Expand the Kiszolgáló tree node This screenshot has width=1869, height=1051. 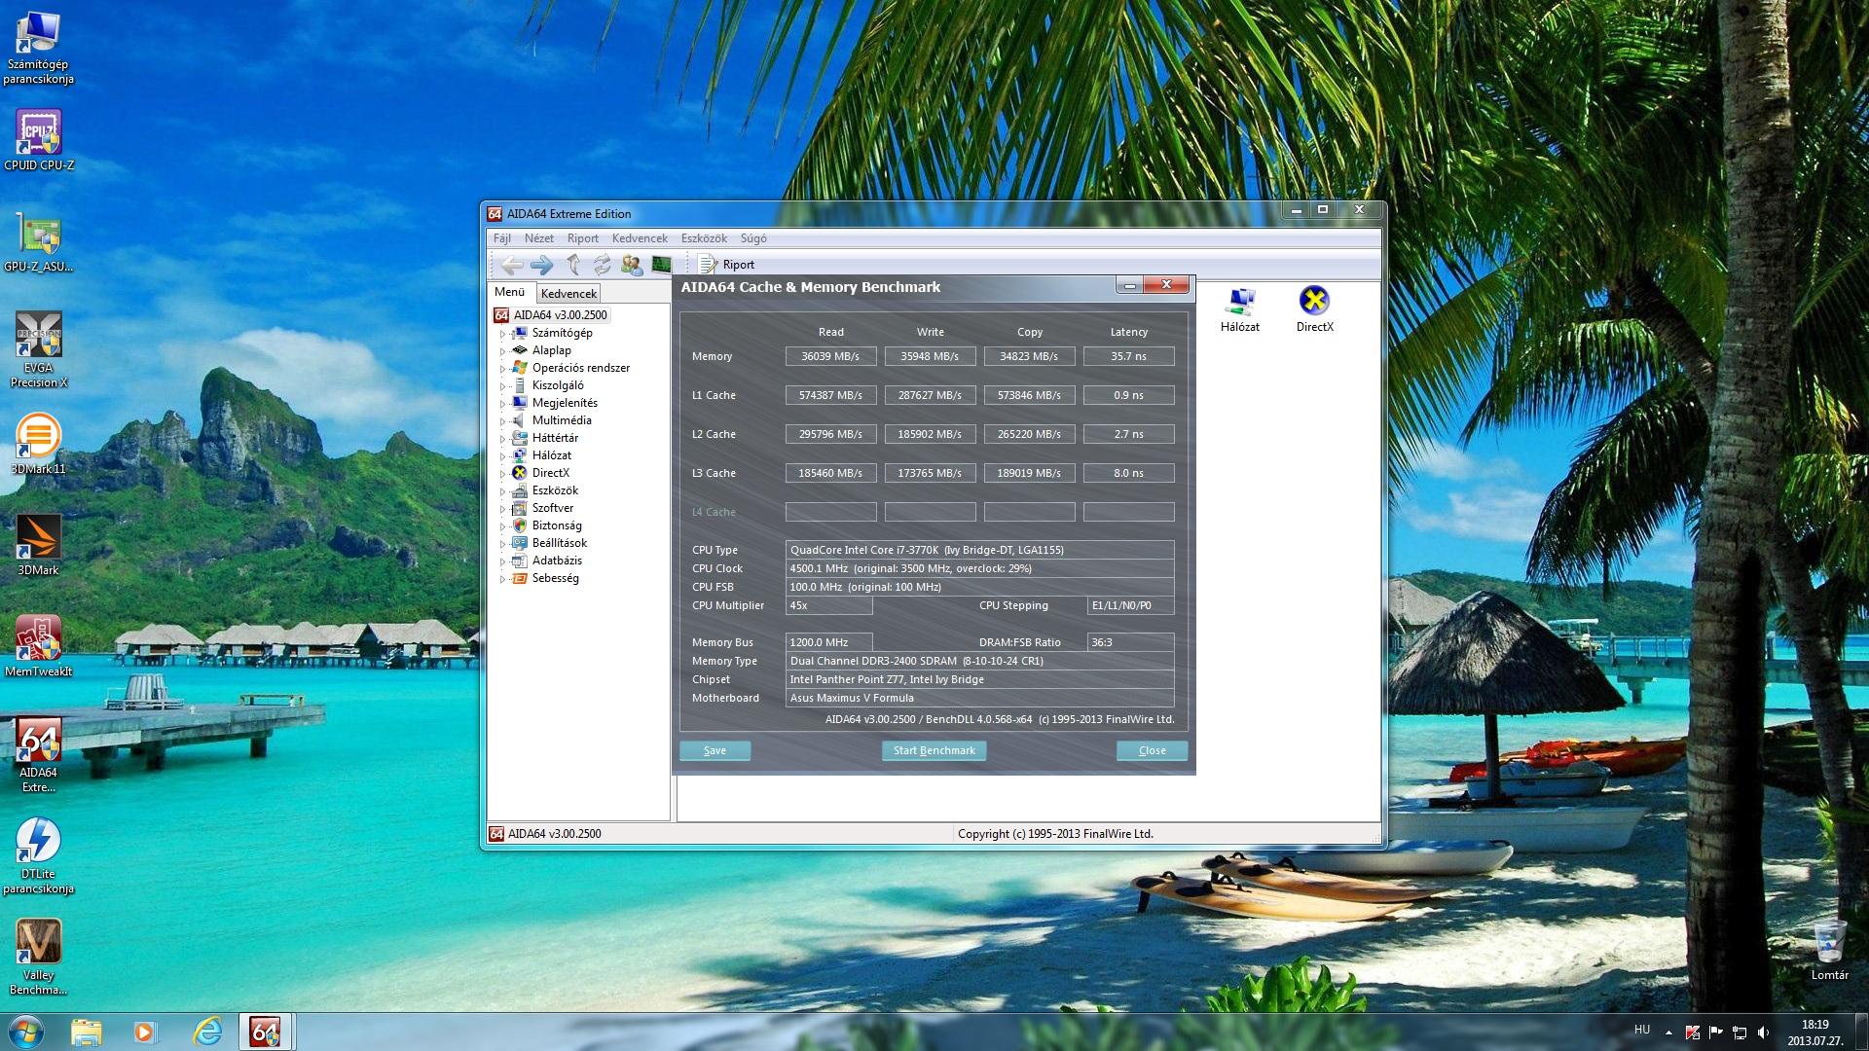(503, 386)
